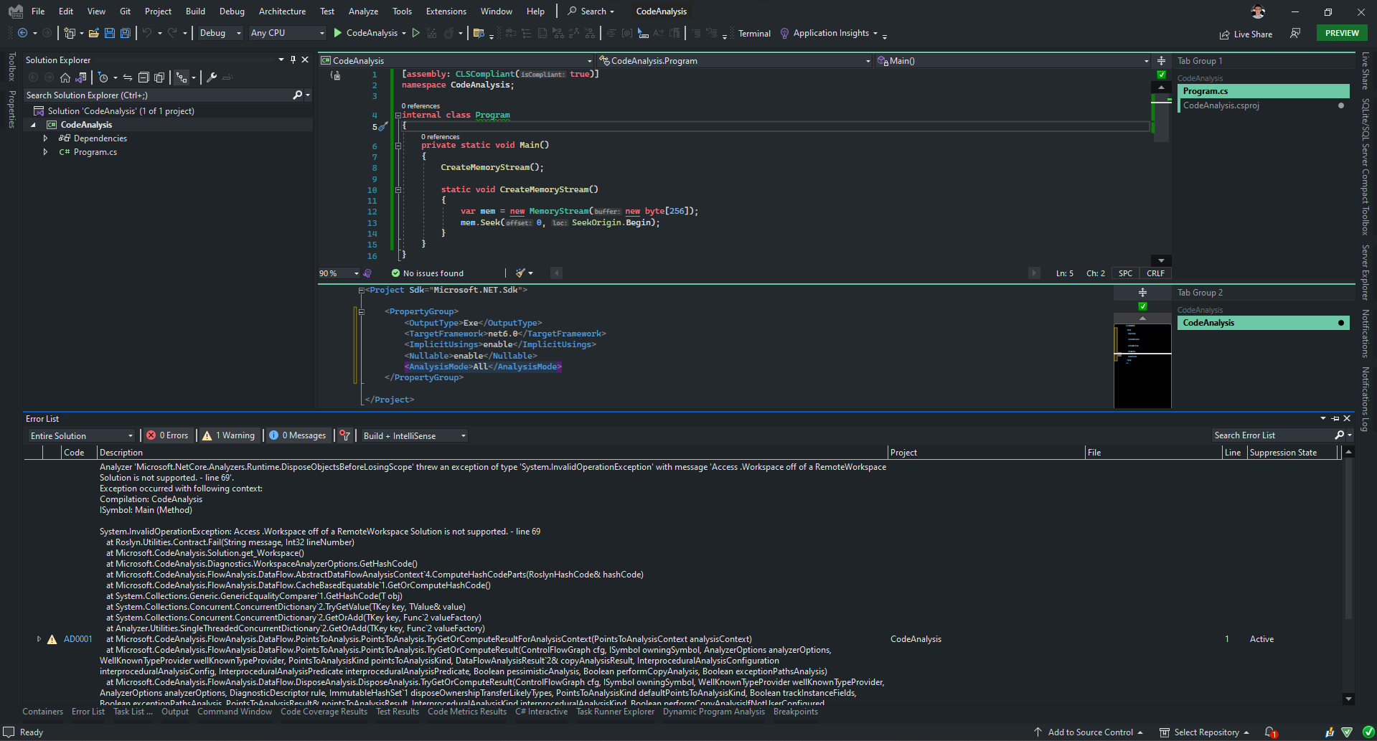This screenshot has width=1377, height=741.
Task: Open the Live Share icon in the title bar
Action: (x=1224, y=34)
